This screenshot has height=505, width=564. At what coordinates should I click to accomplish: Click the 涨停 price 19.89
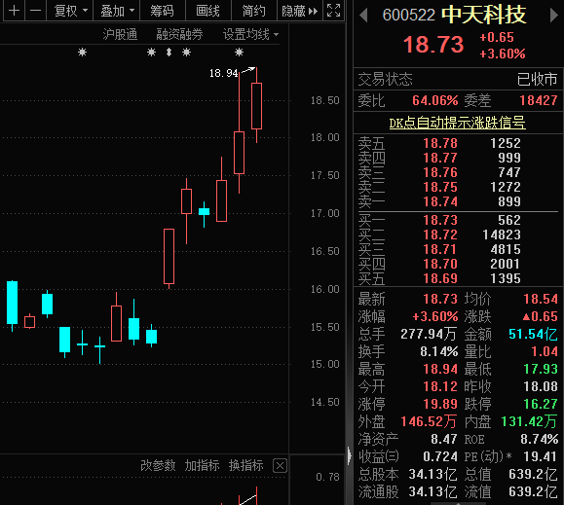pyautogui.click(x=440, y=404)
